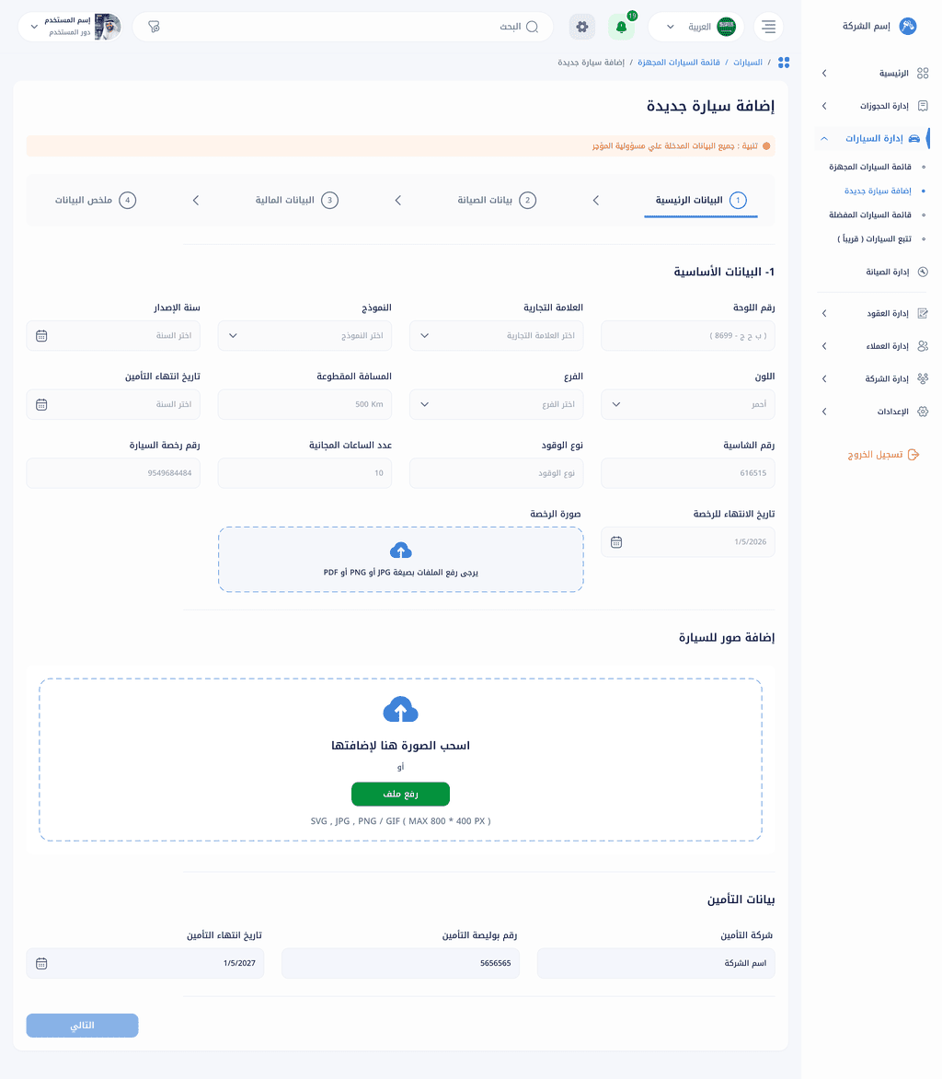Click the إدارة العملاء icon in sidebar

(923, 346)
